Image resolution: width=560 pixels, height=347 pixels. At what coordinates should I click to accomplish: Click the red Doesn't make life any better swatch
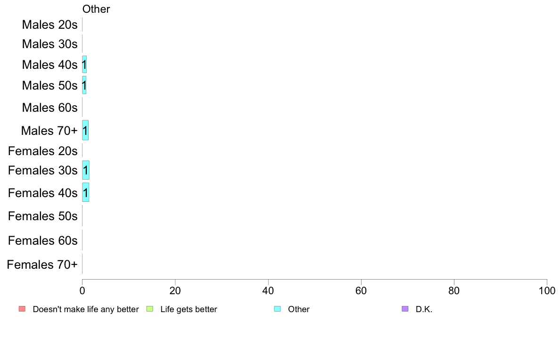click(x=22, y=309)
